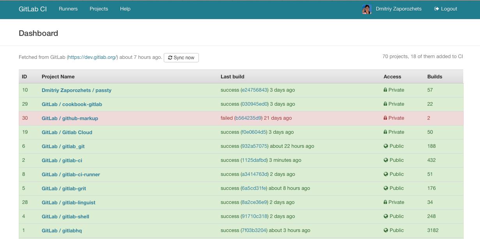Click the Dmitriy Zaporozhets username in header
The image size is (480, 239).
(x=399, y=9)
